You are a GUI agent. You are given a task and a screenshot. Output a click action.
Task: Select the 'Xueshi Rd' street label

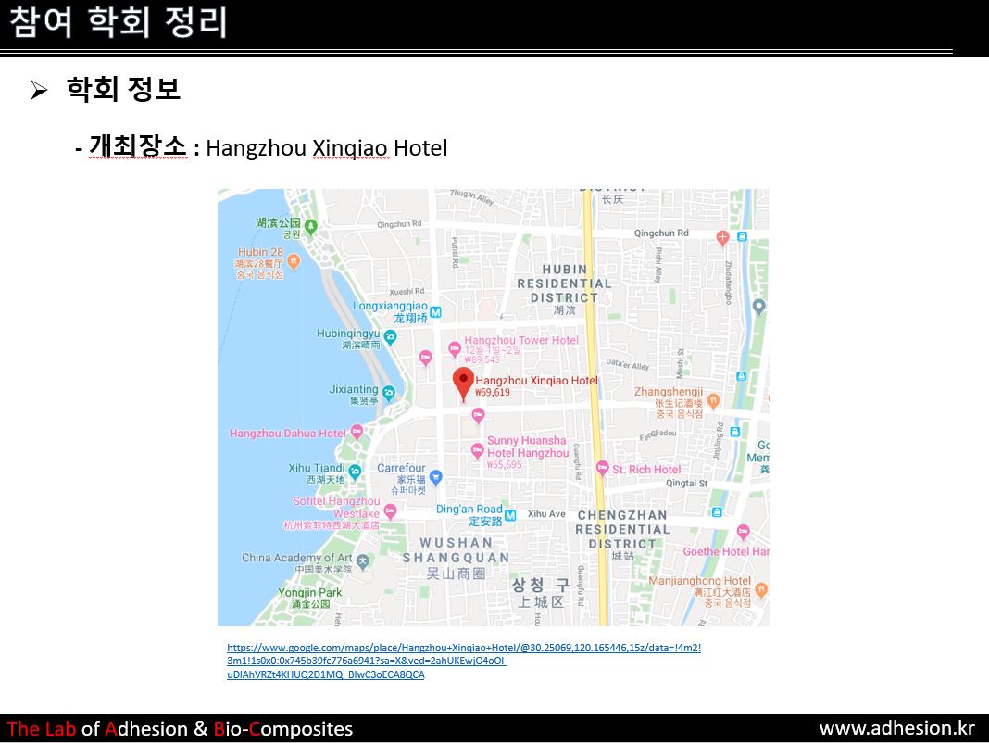click(x=407, y=291)
